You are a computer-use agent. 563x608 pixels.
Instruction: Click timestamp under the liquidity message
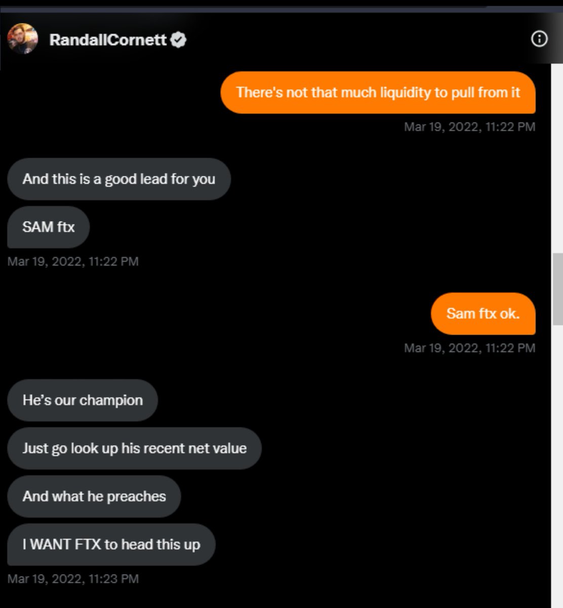point(469,127)
